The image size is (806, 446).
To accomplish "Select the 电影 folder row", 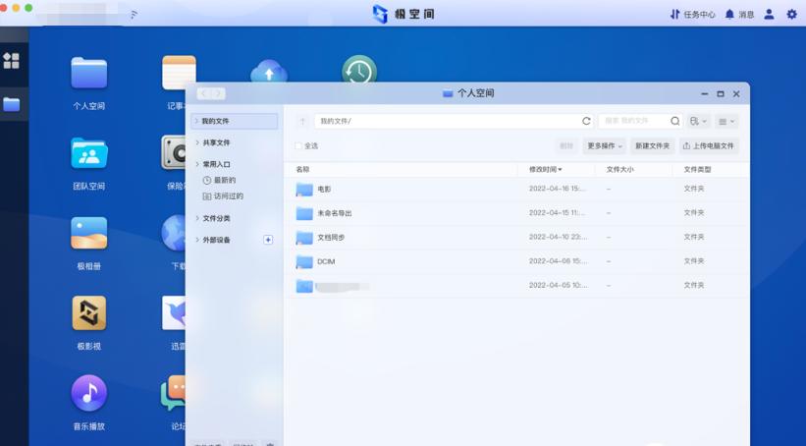I will tap(516, 189).
